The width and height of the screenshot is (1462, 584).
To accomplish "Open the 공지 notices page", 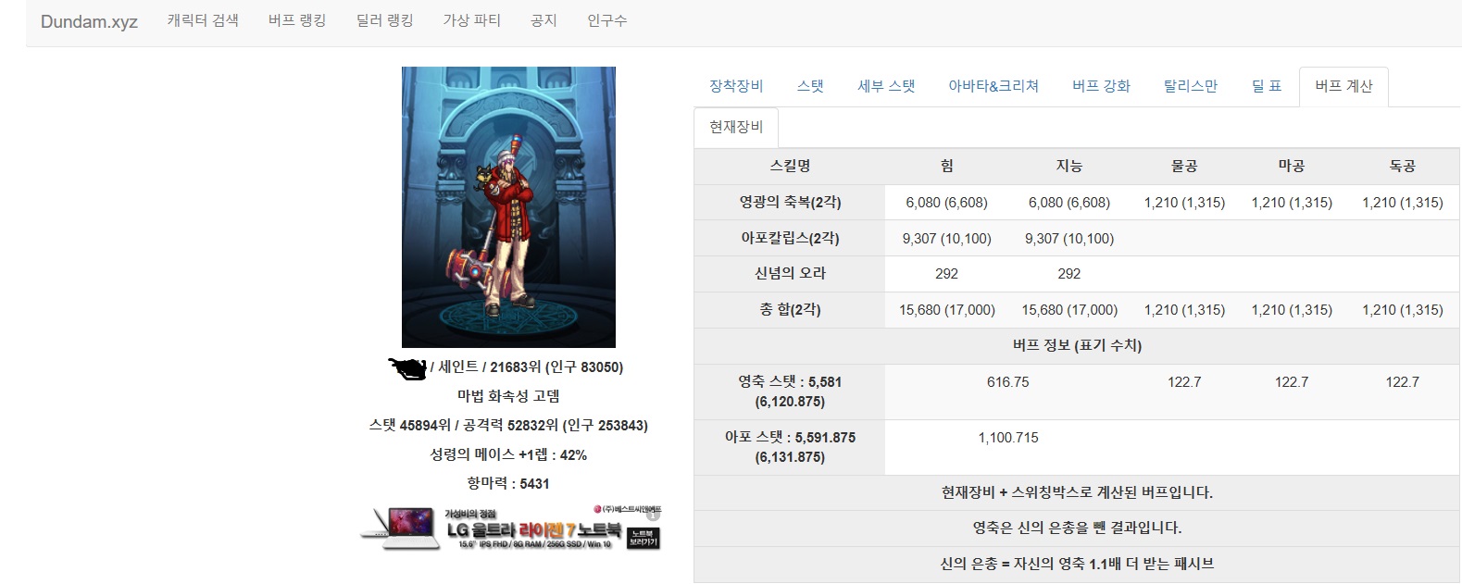I will pos(544,20).
